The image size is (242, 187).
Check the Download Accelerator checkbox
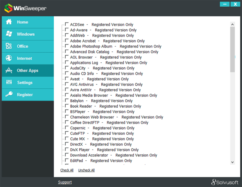click(67, 155)
